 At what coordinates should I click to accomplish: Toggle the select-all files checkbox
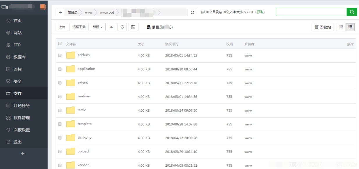(x=60, y=43)
